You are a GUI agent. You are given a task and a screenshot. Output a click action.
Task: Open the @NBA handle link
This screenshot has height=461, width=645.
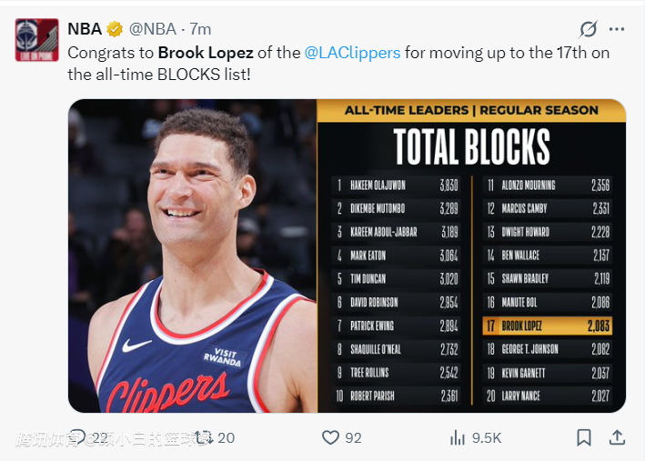(x=153, y=29)
